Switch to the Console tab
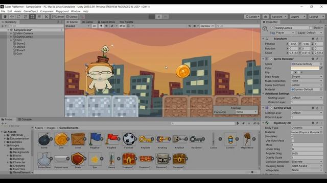Image resolution: width=327 pixels, height=183 pixels. tap(25, 119)
